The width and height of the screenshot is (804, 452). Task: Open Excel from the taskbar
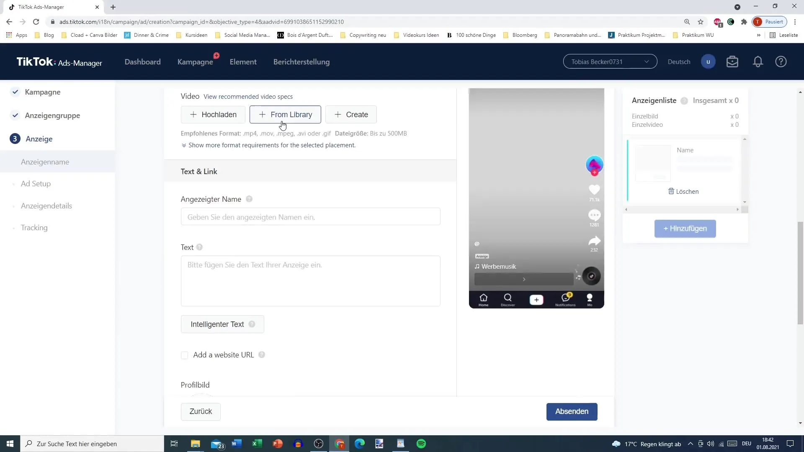[x=257, y=444]
